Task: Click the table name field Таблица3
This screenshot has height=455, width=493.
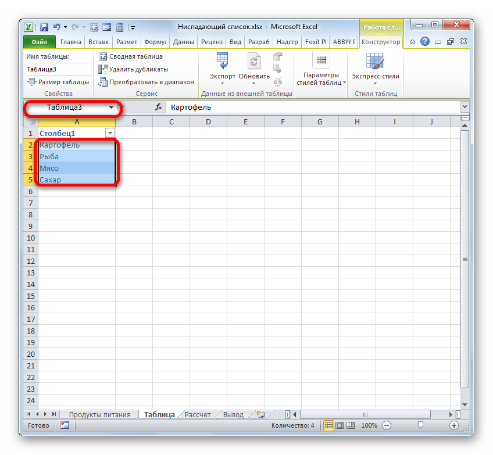Action: point(58,69)
